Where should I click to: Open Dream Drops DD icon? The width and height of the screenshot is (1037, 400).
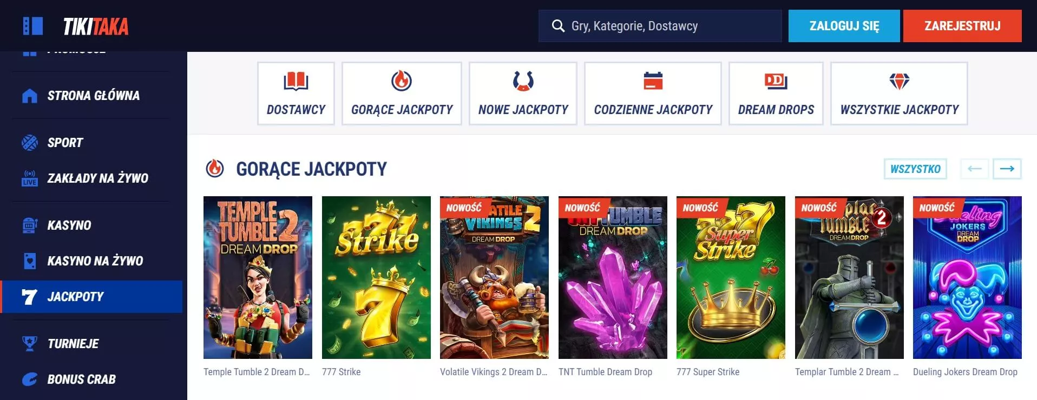point(776,81)
